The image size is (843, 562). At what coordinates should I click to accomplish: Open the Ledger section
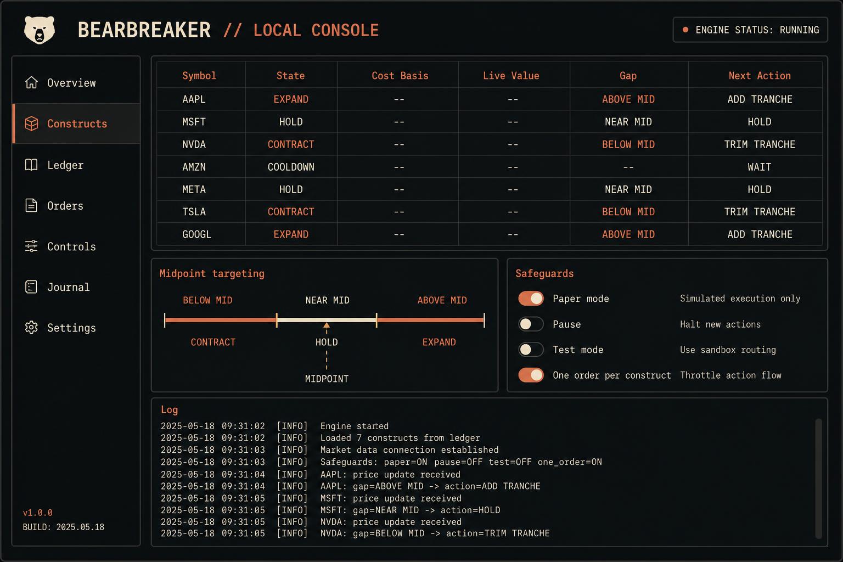[x=76, y=165]
